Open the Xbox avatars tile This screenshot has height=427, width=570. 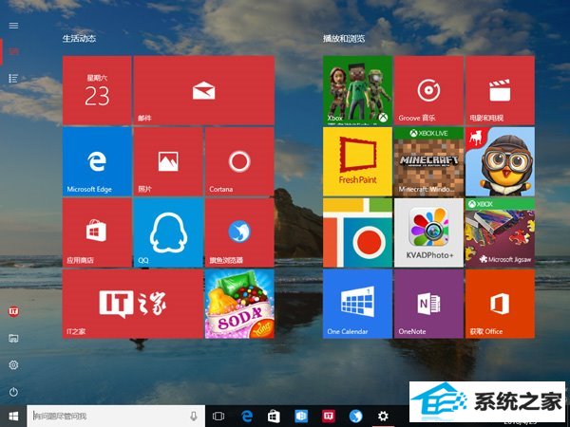coord(357,90)
